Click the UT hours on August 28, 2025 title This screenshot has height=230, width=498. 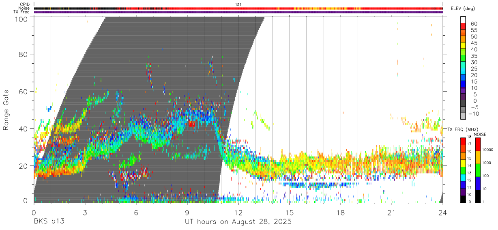click(x=238, y=222)
